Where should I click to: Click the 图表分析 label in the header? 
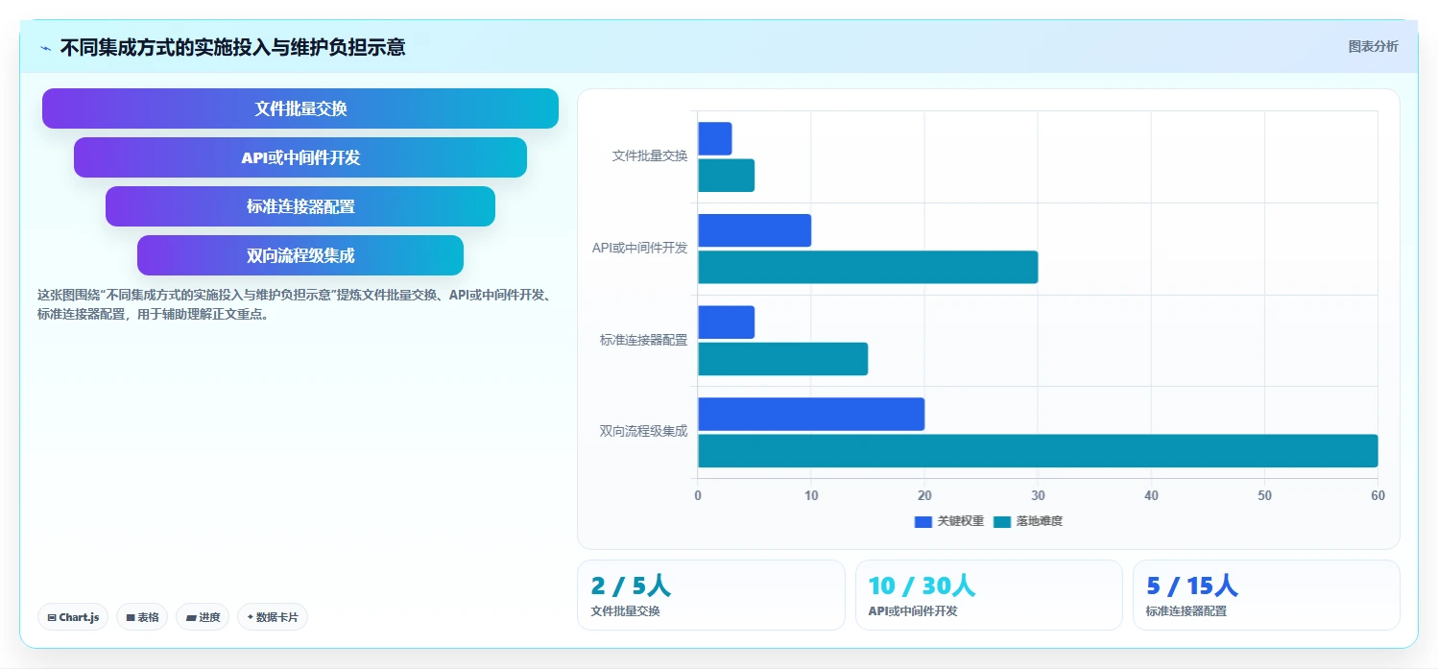click(1373, 46)
